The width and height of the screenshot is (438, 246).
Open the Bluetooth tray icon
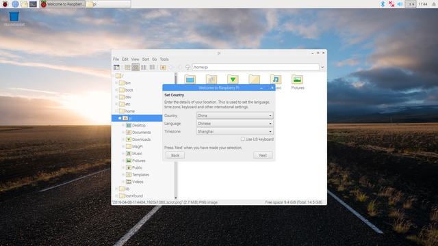point(383,4)
